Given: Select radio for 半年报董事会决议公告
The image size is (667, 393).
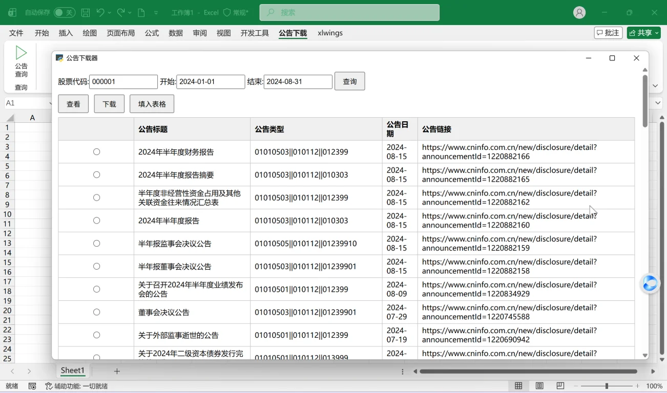Looking at the screenshot, I should click(x=96, y=267).
